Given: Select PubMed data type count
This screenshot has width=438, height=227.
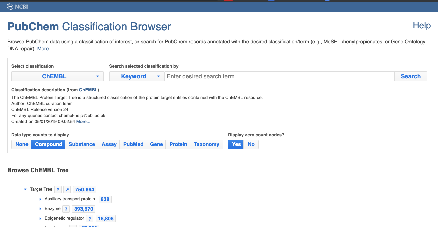Looking at the screenshot, I should (133, 144).
